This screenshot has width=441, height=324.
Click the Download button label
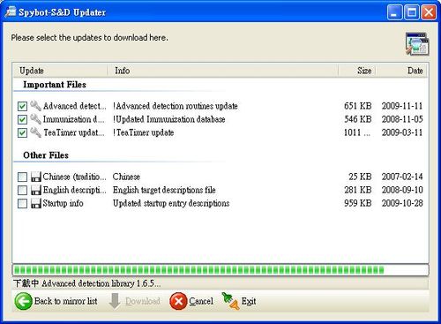143,301
